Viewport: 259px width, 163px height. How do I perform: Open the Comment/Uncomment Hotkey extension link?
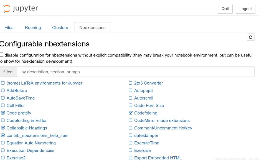(163, 128)
